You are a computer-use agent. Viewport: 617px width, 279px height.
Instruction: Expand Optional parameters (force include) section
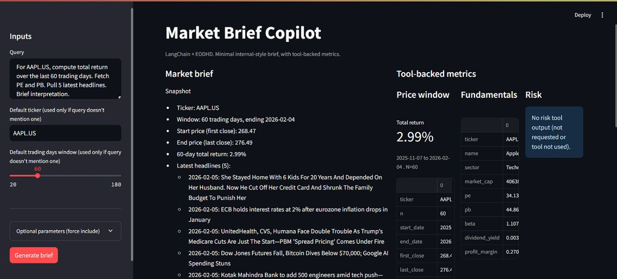tap(58, 231)
